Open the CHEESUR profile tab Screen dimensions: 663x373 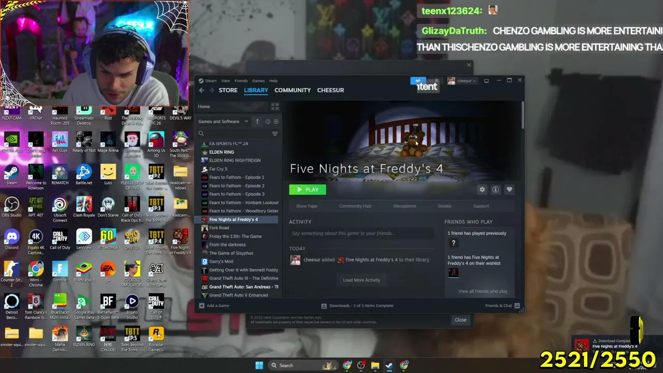click(x=330, y=90)
